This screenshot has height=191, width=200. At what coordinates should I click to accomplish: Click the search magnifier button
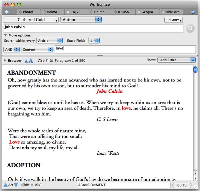click(x=190, y=28)
